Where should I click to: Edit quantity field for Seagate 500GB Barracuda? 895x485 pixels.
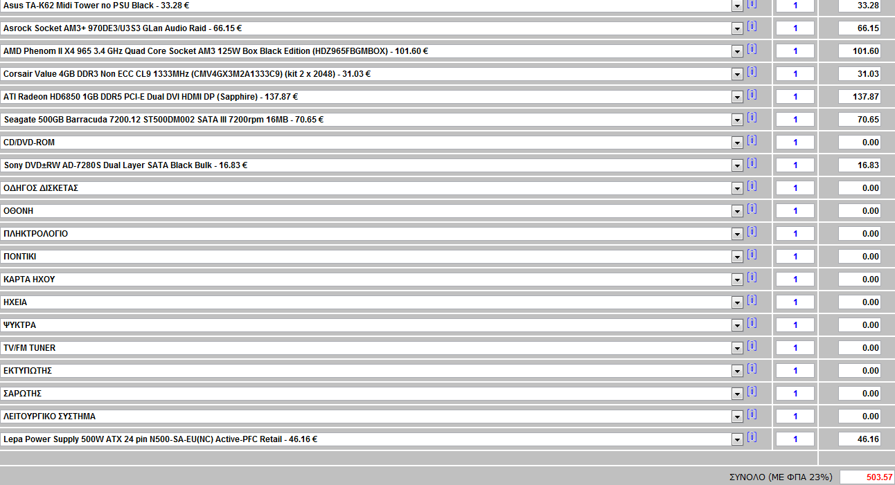click(795, 120)
